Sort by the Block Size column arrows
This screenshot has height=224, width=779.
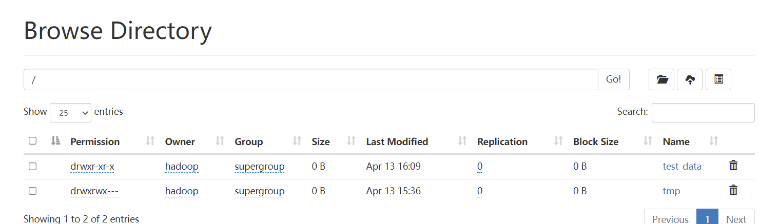(x=648, y=141)
